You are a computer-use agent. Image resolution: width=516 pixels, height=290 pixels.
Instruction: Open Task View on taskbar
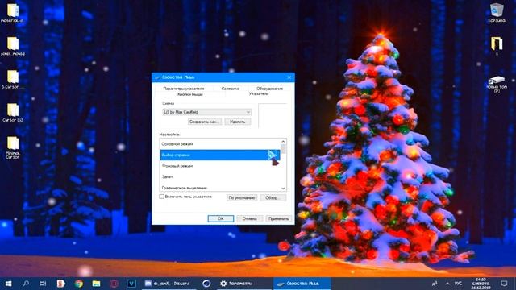(x=43, y=283)
